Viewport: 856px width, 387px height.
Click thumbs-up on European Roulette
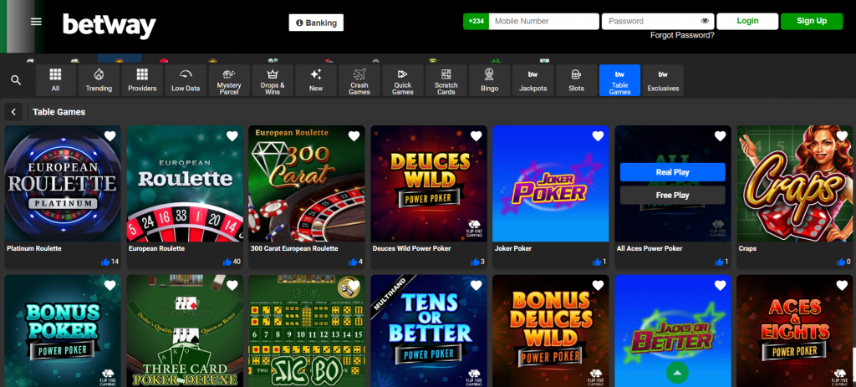(x=227, y=262)
